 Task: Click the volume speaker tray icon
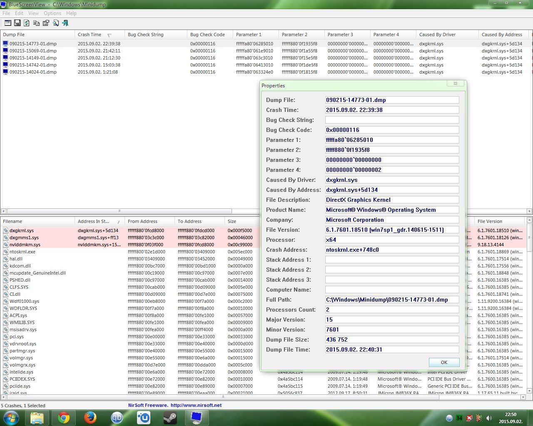tap(489, 418)
